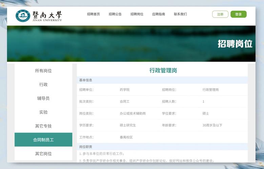Image resolution: width=264 pixels, height=169 pixels.
Task: Select 其它岗位 category in the sidebar
Action: point(43,153)
